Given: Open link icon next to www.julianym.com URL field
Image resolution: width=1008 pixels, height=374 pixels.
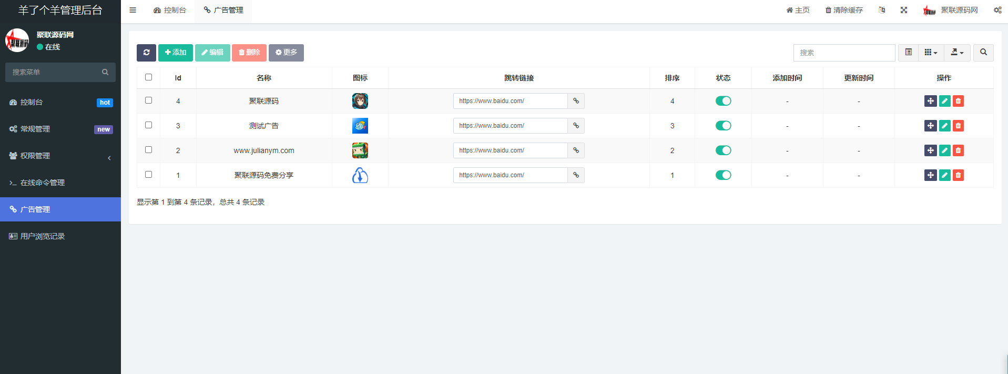Looking at the screenshot, I should (x=576, y=150).
